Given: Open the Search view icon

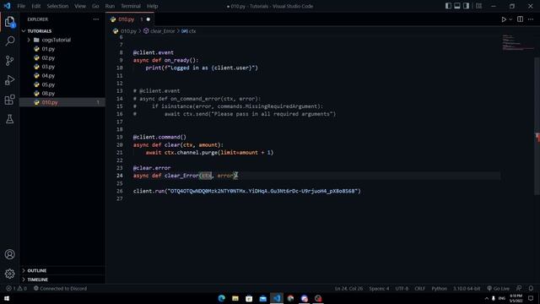Looking at the screenshot, I should [x=9, y=41].
